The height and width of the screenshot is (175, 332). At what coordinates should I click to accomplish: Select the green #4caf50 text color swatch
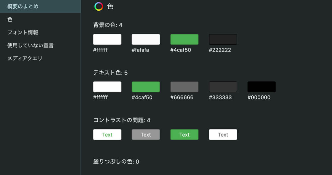[146, 87]
